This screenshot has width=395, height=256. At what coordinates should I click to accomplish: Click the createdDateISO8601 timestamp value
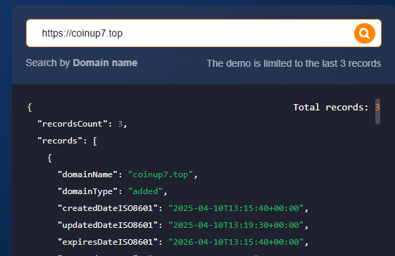236,208
